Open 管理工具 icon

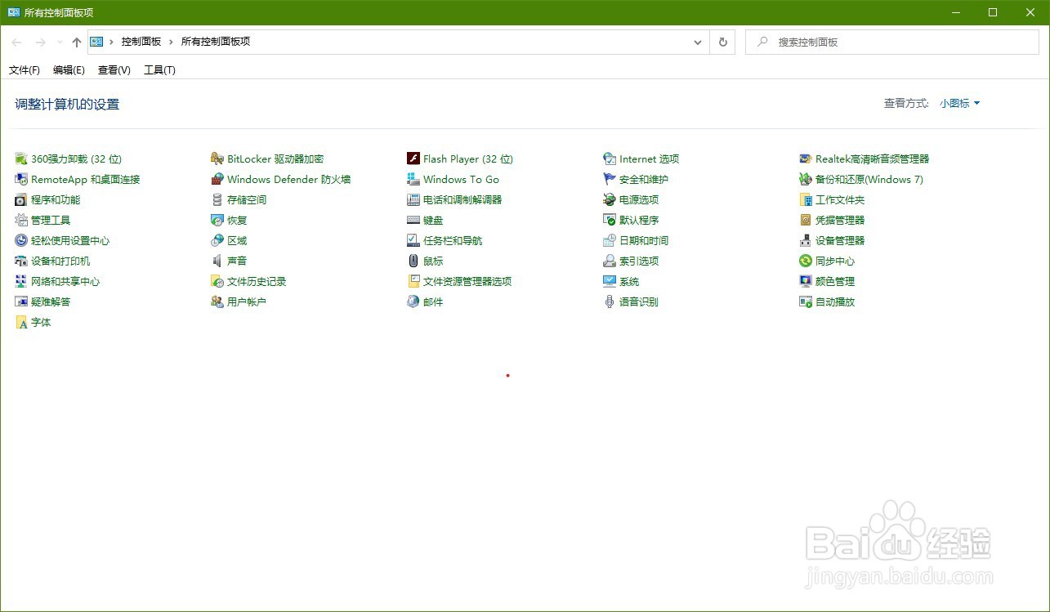(x=21, y=220)
